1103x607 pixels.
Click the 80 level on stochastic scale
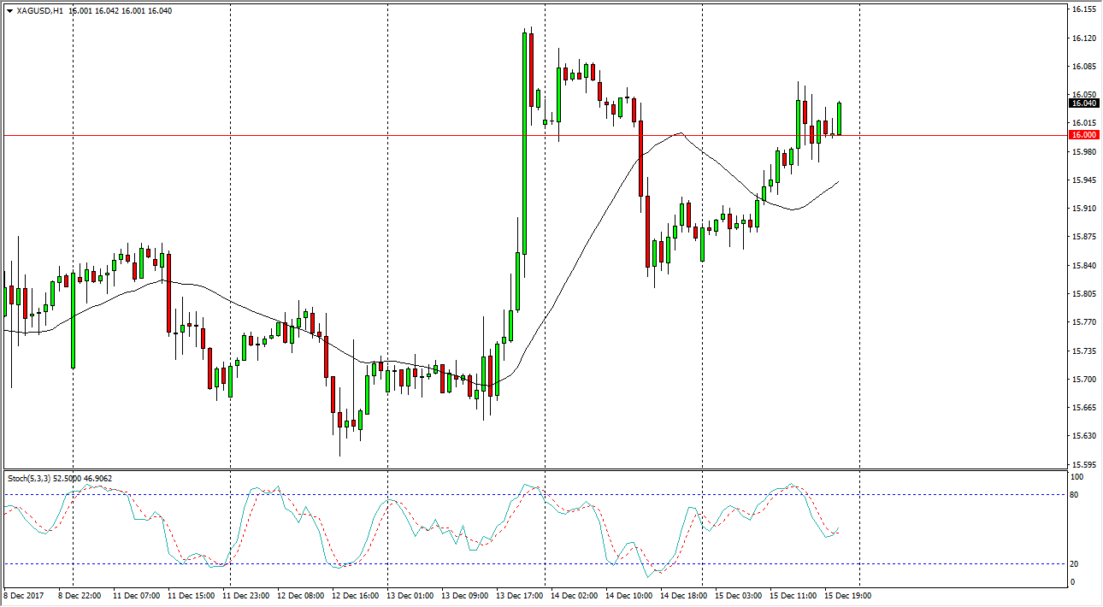pyautogui.click(x=1076, y=495)
